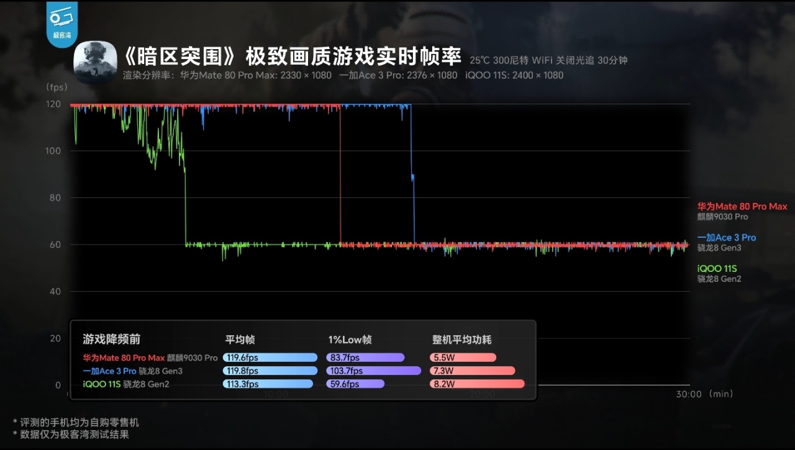The height and width of the screenshot is (450, 795).
Task: Click the 59.6fps 1% Low bar
Action: click(x=355, y=384)
